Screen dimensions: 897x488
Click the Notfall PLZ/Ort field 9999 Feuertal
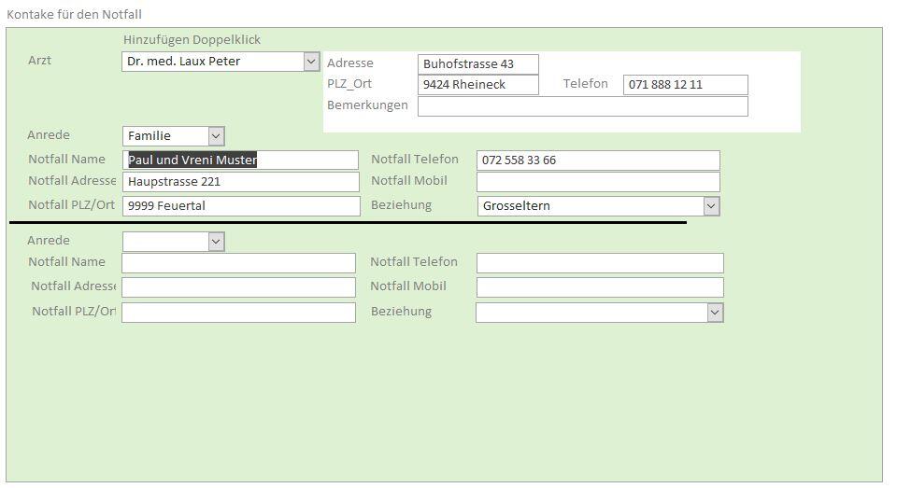(x=240, y=206)
